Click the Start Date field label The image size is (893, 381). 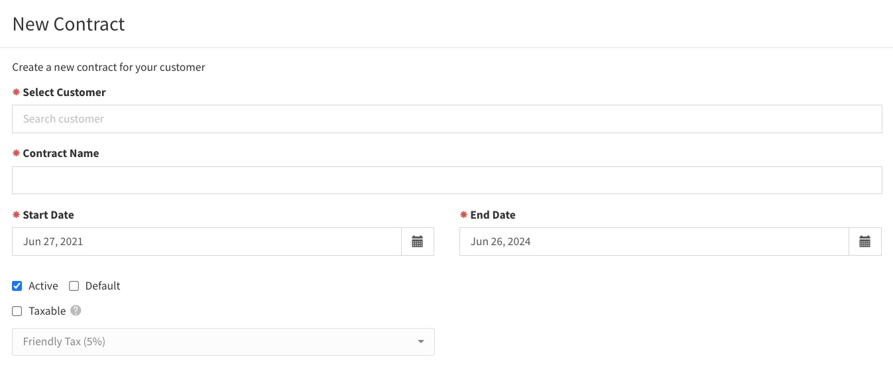[x=48, y=215]
